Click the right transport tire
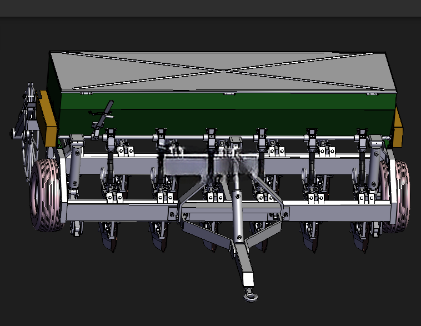The image size is (421, 326). point(396,196)
